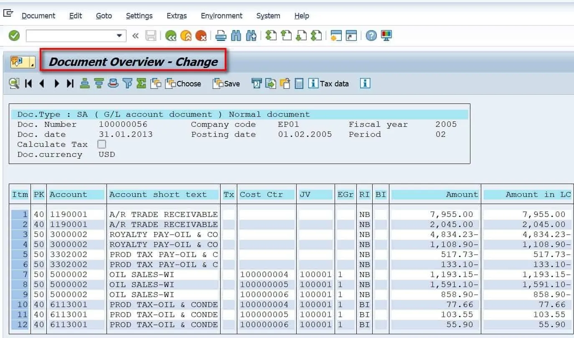Open the Help question mark icon
Viewport: 574px width, 338px height.
[x=371, y=36]
